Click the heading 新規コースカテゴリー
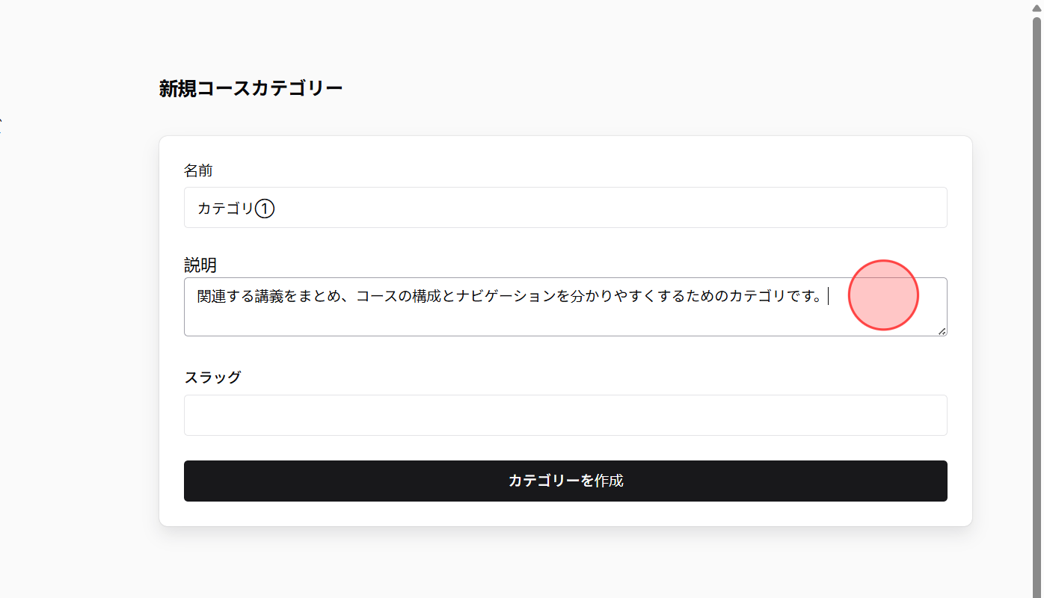This screenshot has width=1044, height=598. pos(250,87)
